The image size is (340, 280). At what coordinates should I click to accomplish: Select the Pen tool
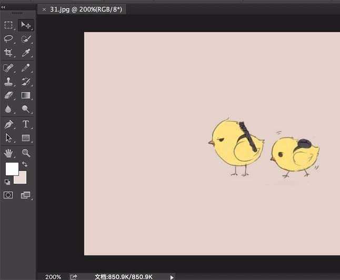[8, 124]
